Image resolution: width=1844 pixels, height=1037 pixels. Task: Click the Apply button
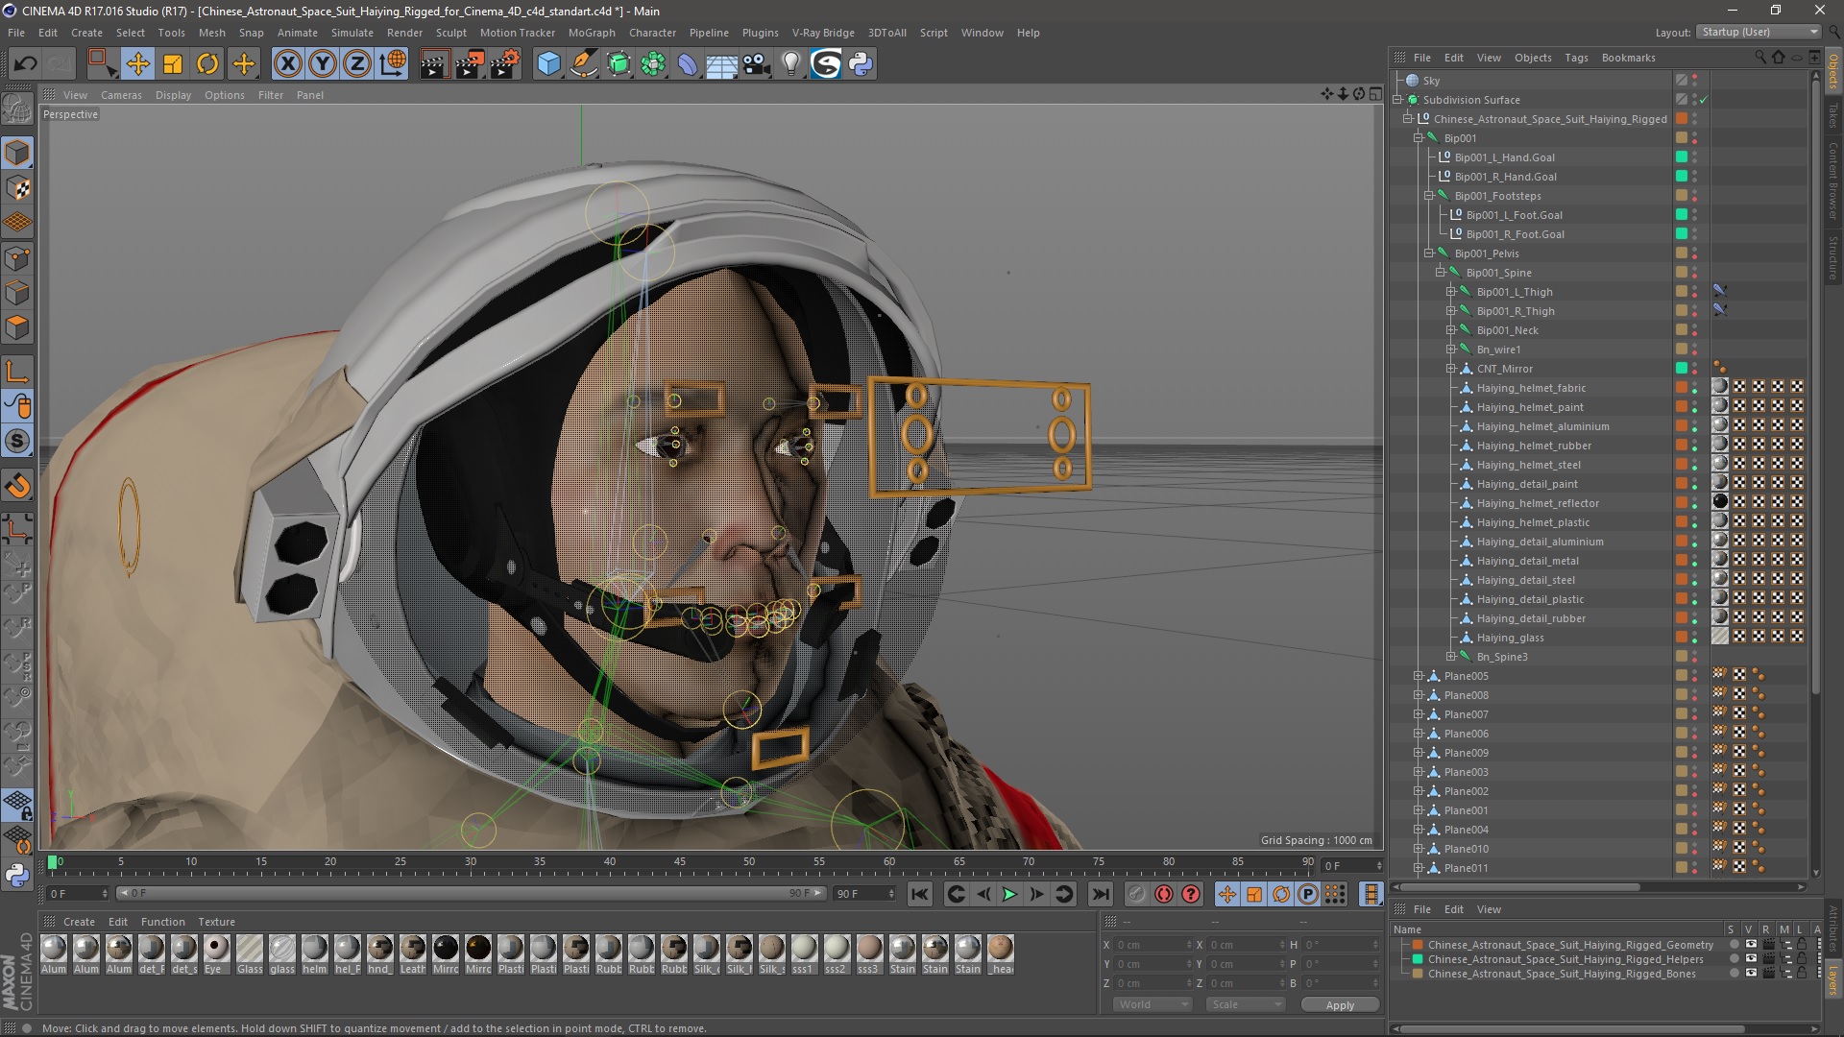[1340, 1004]
